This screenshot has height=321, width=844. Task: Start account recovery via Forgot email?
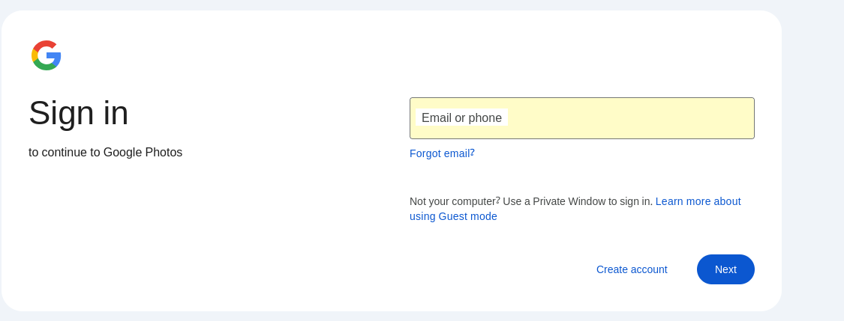click(442, 153)
